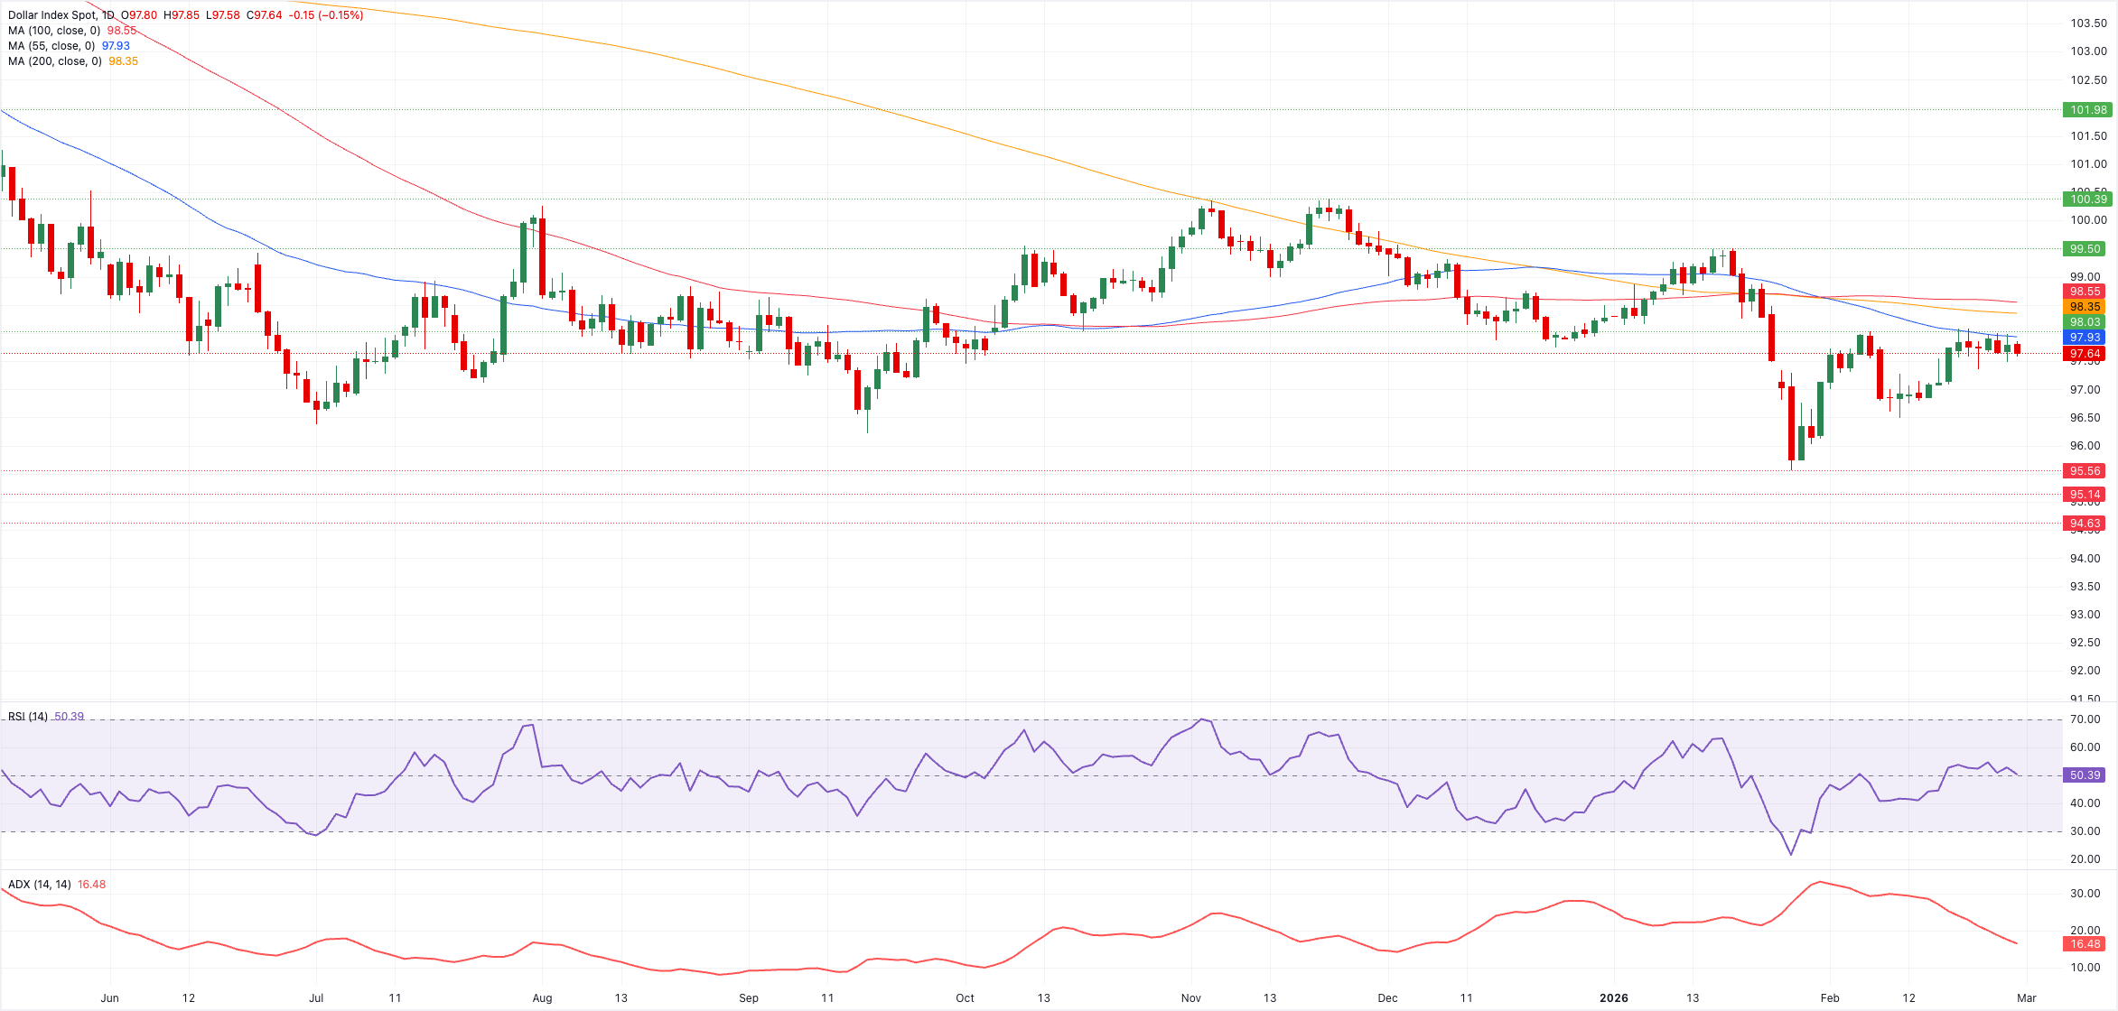Select the MA (200, close, 0) legend
This screenshot has width=2118, height=1011.
(x=54, y=61)
